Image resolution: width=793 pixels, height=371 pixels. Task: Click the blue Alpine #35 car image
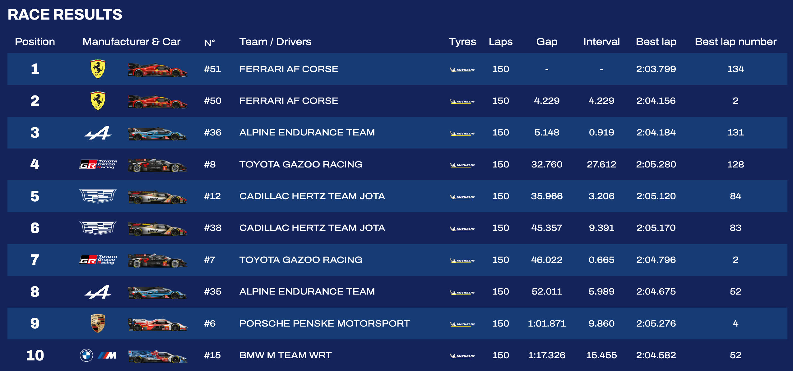pyautogui.click(x=157, y=292)
